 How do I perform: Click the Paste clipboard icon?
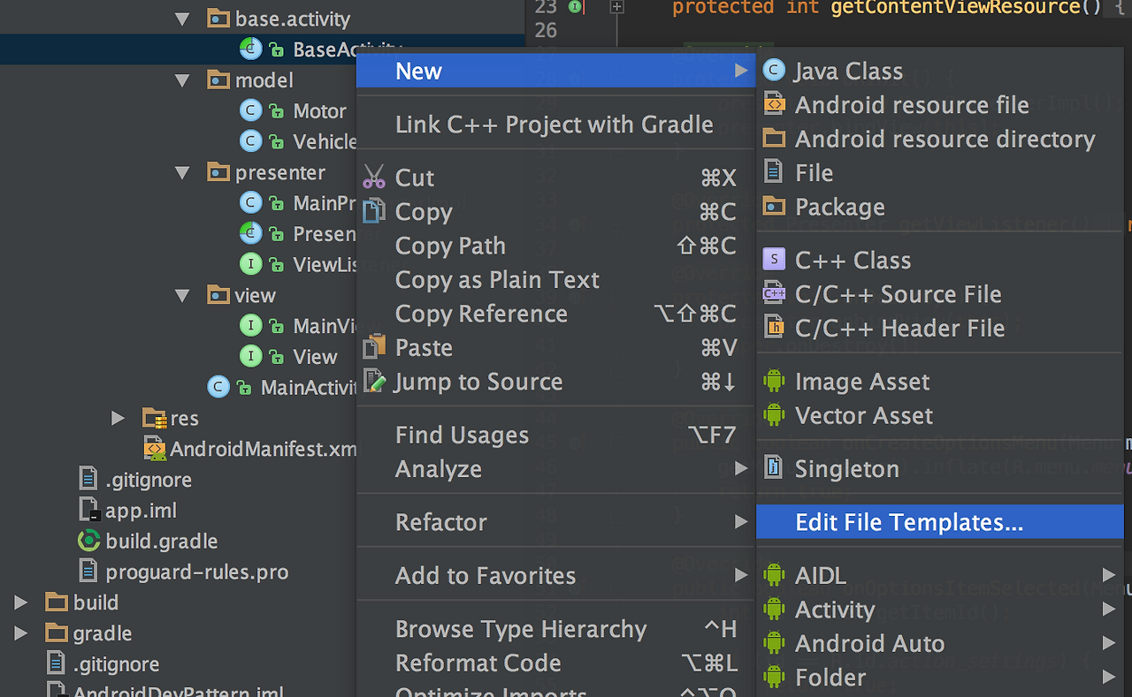(374, 347)
